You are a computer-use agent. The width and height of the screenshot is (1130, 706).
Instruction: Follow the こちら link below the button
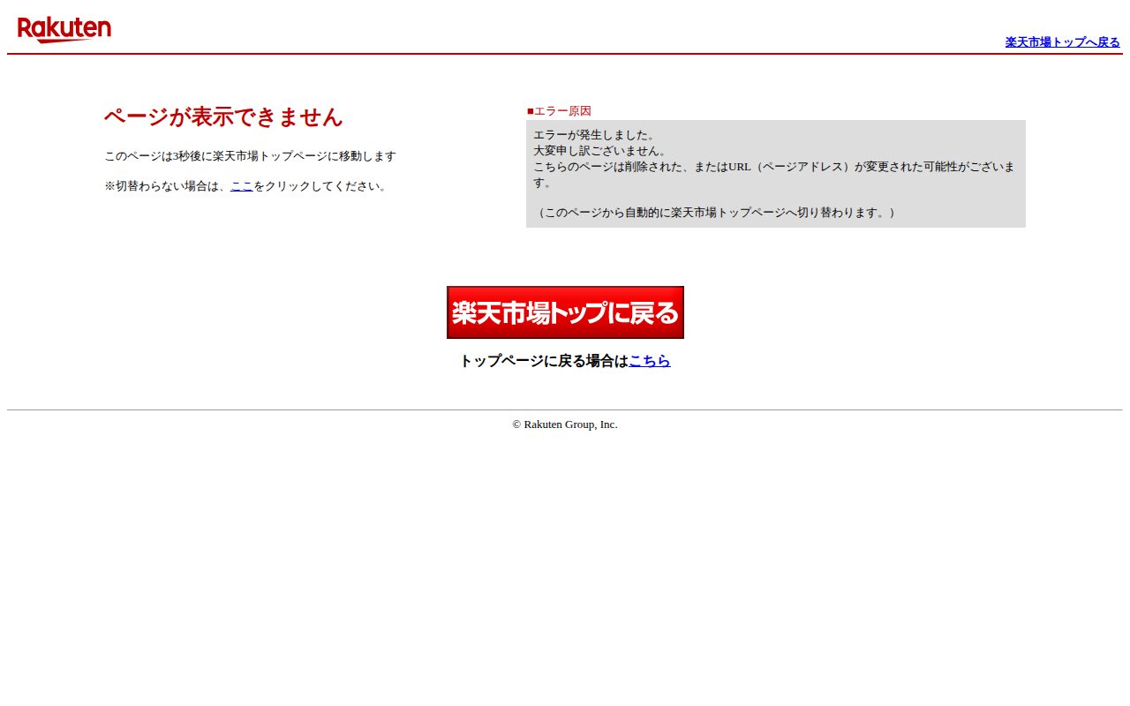pos(650,361)
